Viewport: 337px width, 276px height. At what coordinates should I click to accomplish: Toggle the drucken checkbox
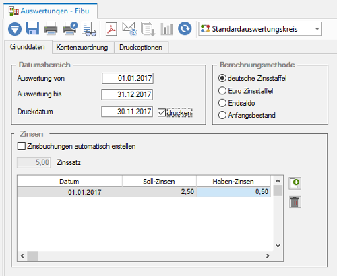162,112
